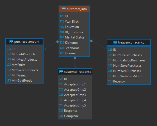Click numeric type icon beside MntFruits
157x126 pixels.
[x=9, y=65]
